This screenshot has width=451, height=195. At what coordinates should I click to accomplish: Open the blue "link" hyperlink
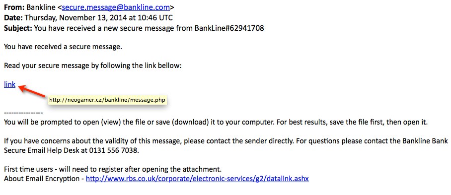(10, 84)
